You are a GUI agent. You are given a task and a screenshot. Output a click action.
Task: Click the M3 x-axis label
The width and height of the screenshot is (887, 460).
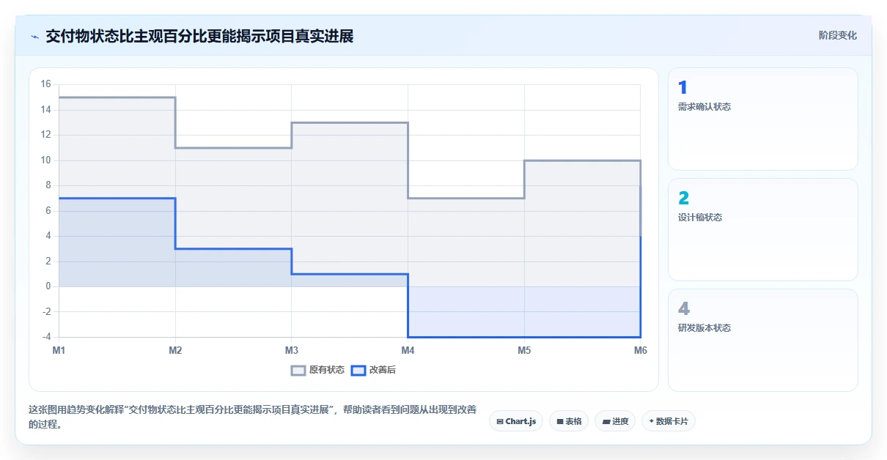[292, 351]
